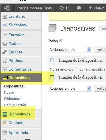Click the plus icon next to Nuevo

[x=90, y=8]
